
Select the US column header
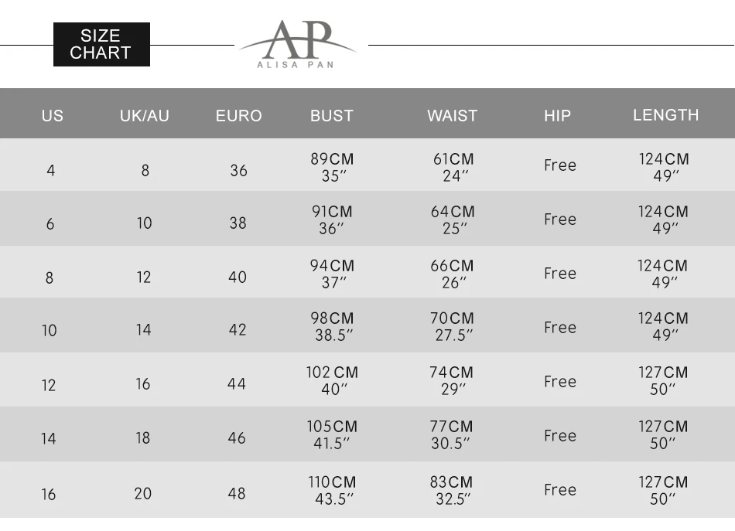click(52, 116)
